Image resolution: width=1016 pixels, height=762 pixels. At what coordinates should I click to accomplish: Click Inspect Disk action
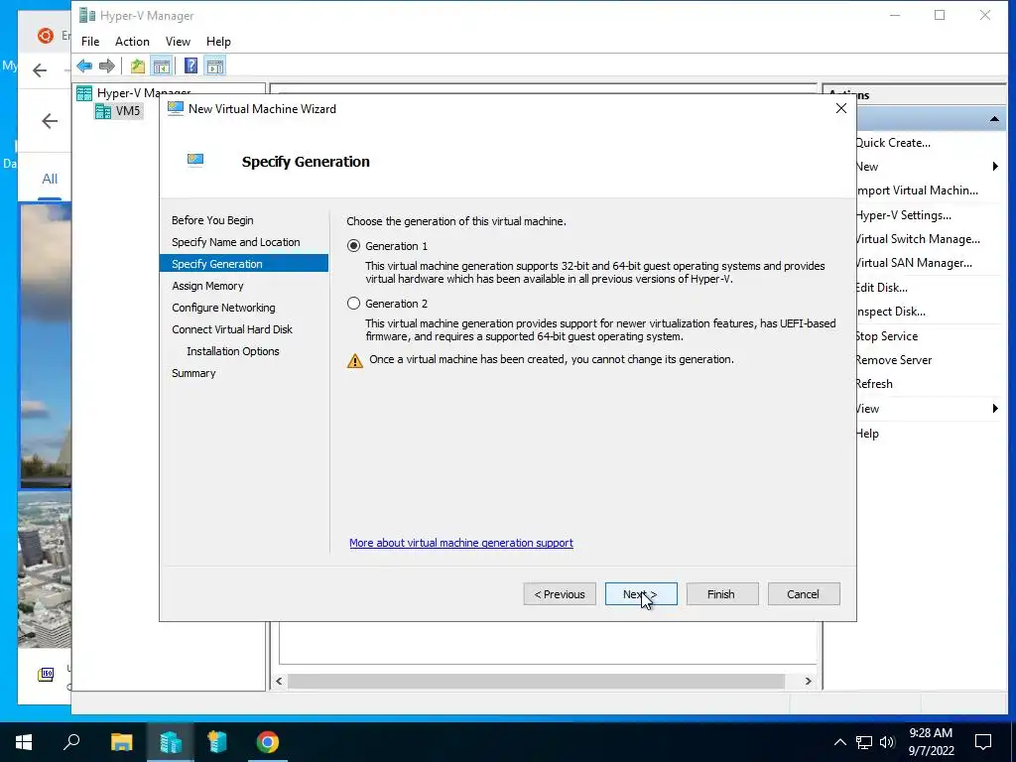890,312
